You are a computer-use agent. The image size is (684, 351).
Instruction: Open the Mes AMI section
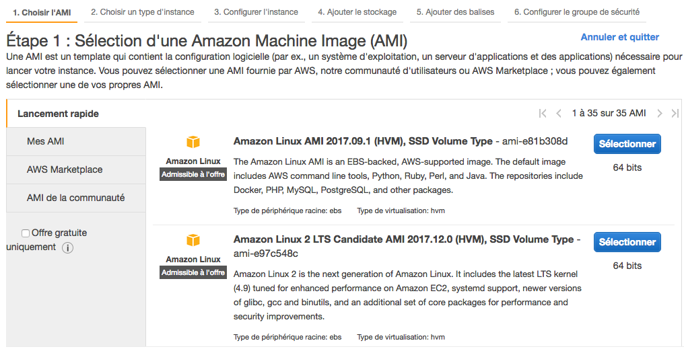click(x=46, y=141)
